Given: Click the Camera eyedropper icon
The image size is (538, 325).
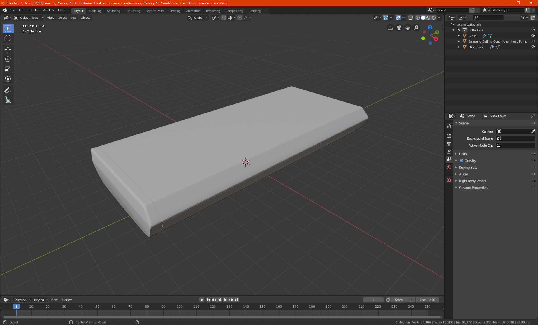Looking at the screenshot, I should pyautogui.click(x=533, y=131).
